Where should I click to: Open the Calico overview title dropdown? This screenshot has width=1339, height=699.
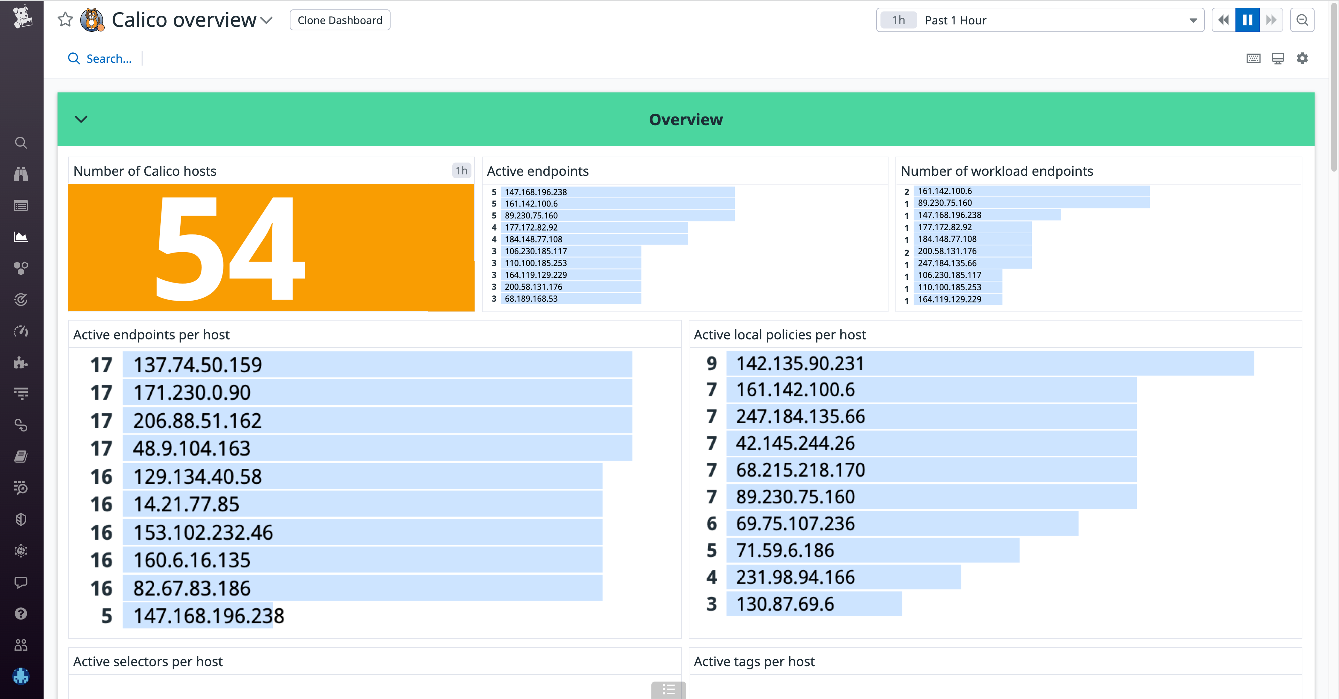coord(267,20)
